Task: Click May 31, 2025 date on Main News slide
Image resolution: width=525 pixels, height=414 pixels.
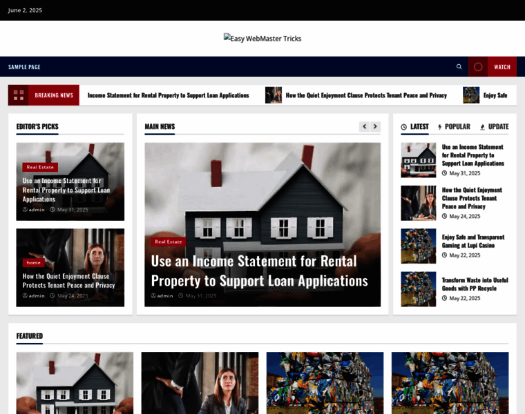Action: [198, 295]
